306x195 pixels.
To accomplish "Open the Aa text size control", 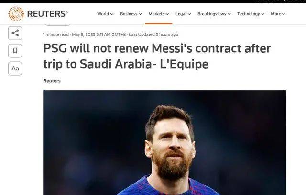I will [x=15, y=69].
